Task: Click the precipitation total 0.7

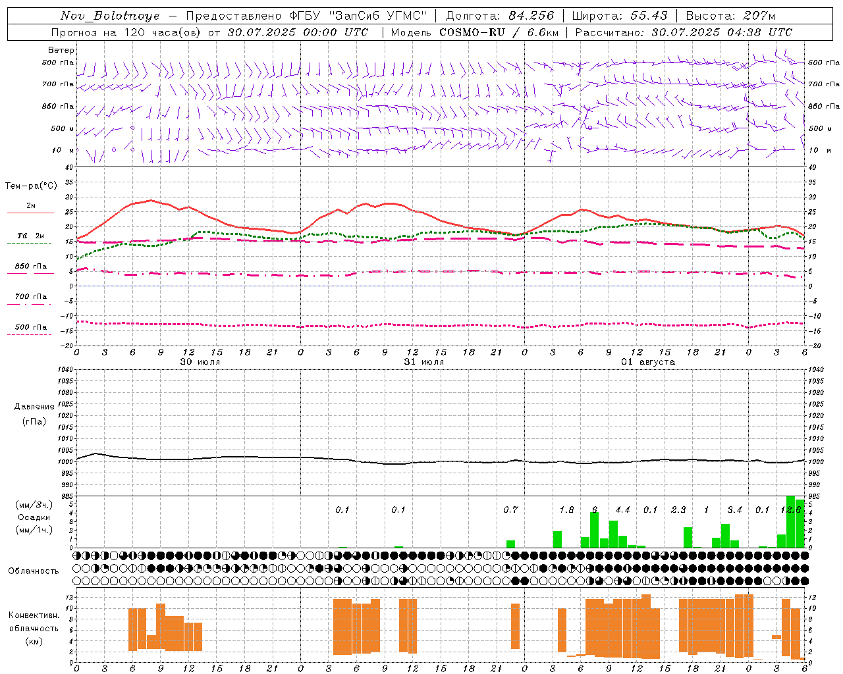Action: pos(510,510)
